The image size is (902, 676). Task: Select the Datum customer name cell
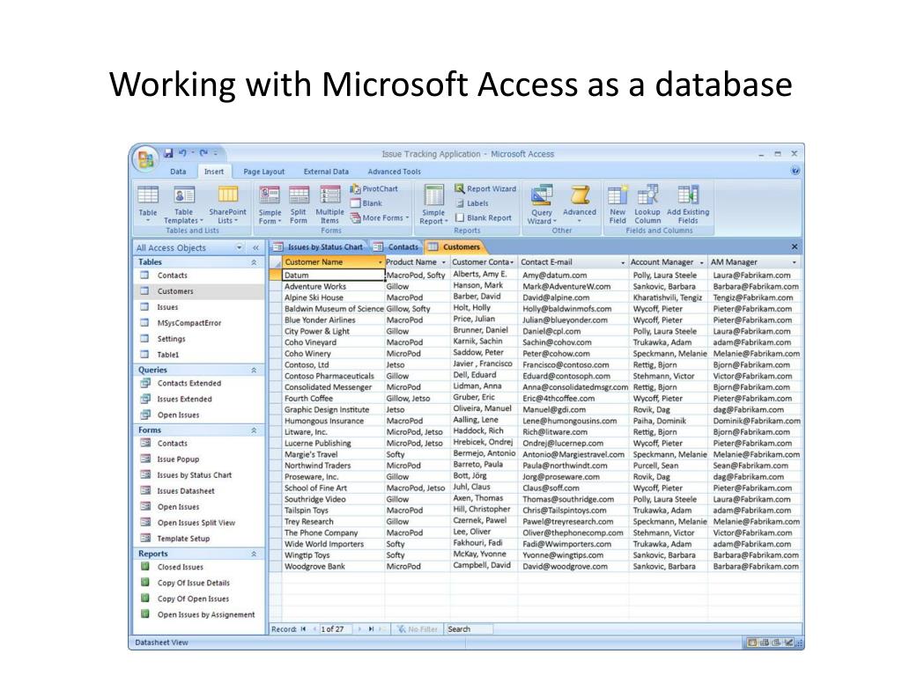(x=334, y=276)
